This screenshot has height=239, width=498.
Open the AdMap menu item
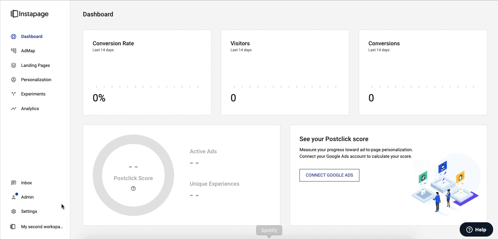click(x=28, y=51)
